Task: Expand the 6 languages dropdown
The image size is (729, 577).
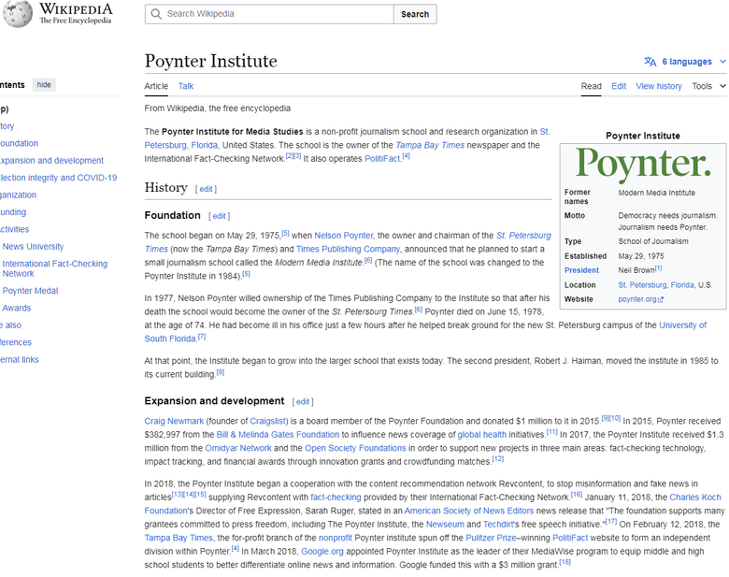Action: (686, 62)
